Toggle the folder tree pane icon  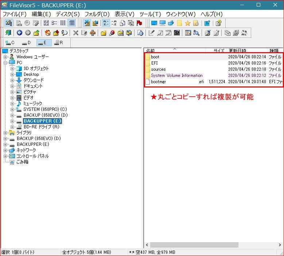[9, 23]
